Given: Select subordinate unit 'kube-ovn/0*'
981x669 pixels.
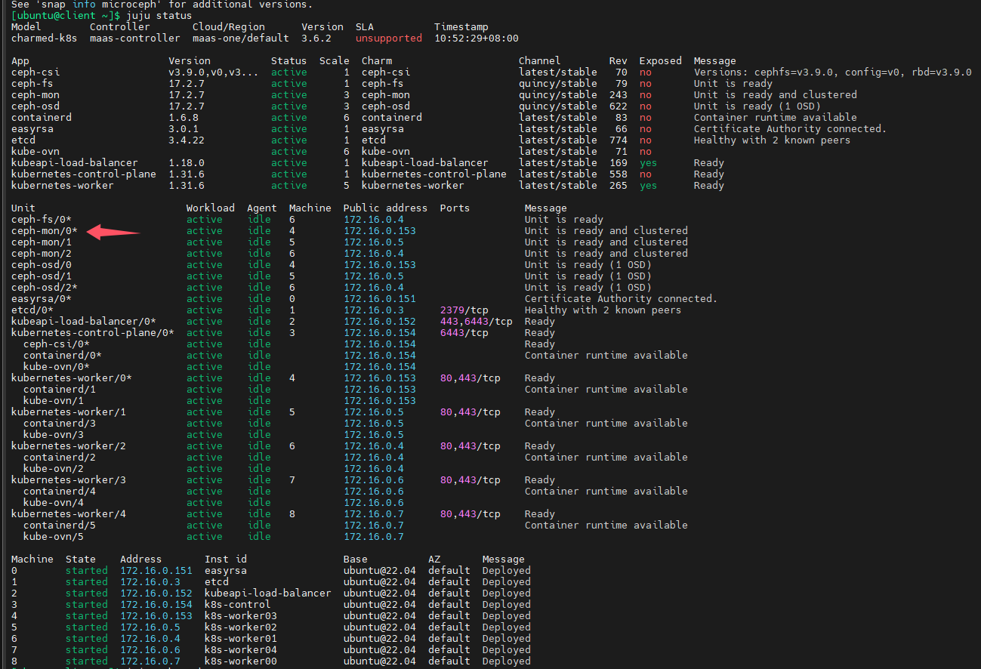Looking at the screenshot, I should 57,367.
